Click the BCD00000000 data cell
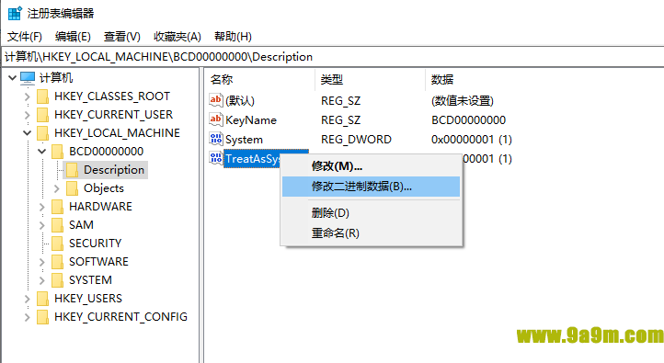This screenshot has height=363, width=664. pos(468,120)
